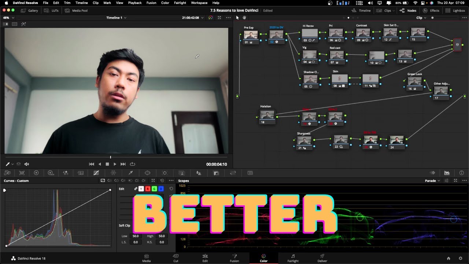
Task: Open the RGB Mixer palette
Action: click(66, 173)
